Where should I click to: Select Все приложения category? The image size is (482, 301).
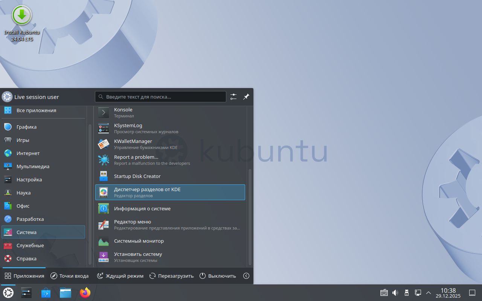(x=43, y=110)
